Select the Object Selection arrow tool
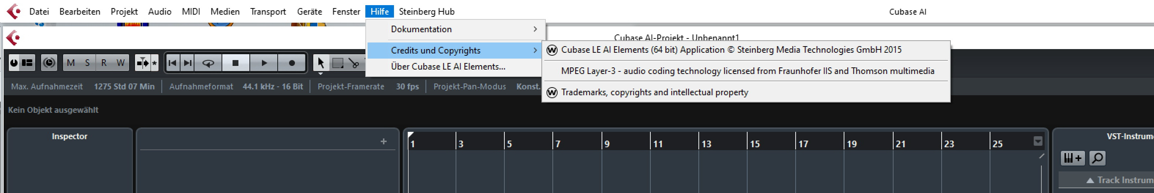The height and width of the screenshot is (193, 1154). [x=321, y=62]
